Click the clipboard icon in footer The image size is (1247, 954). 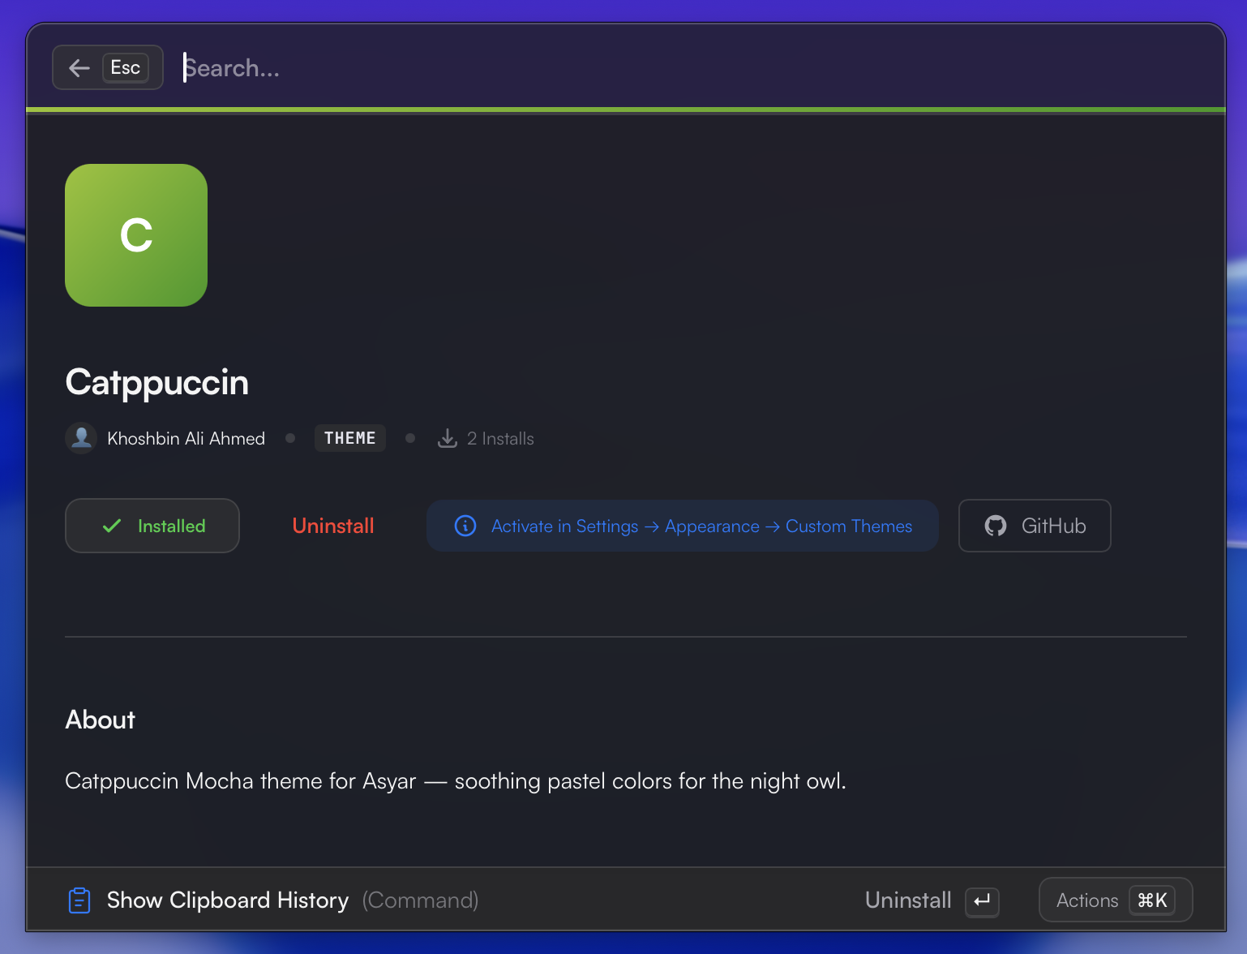(x=79, y=900)
